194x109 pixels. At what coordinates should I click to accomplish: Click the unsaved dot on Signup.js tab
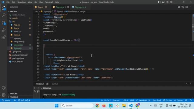coord(68,7)
